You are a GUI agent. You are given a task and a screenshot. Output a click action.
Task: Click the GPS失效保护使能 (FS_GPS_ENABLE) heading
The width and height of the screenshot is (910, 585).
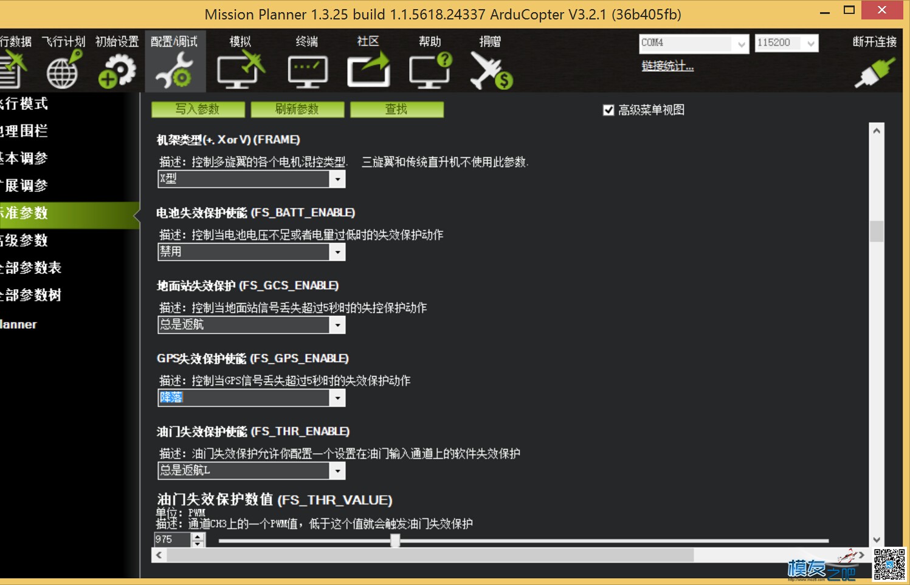253,358
